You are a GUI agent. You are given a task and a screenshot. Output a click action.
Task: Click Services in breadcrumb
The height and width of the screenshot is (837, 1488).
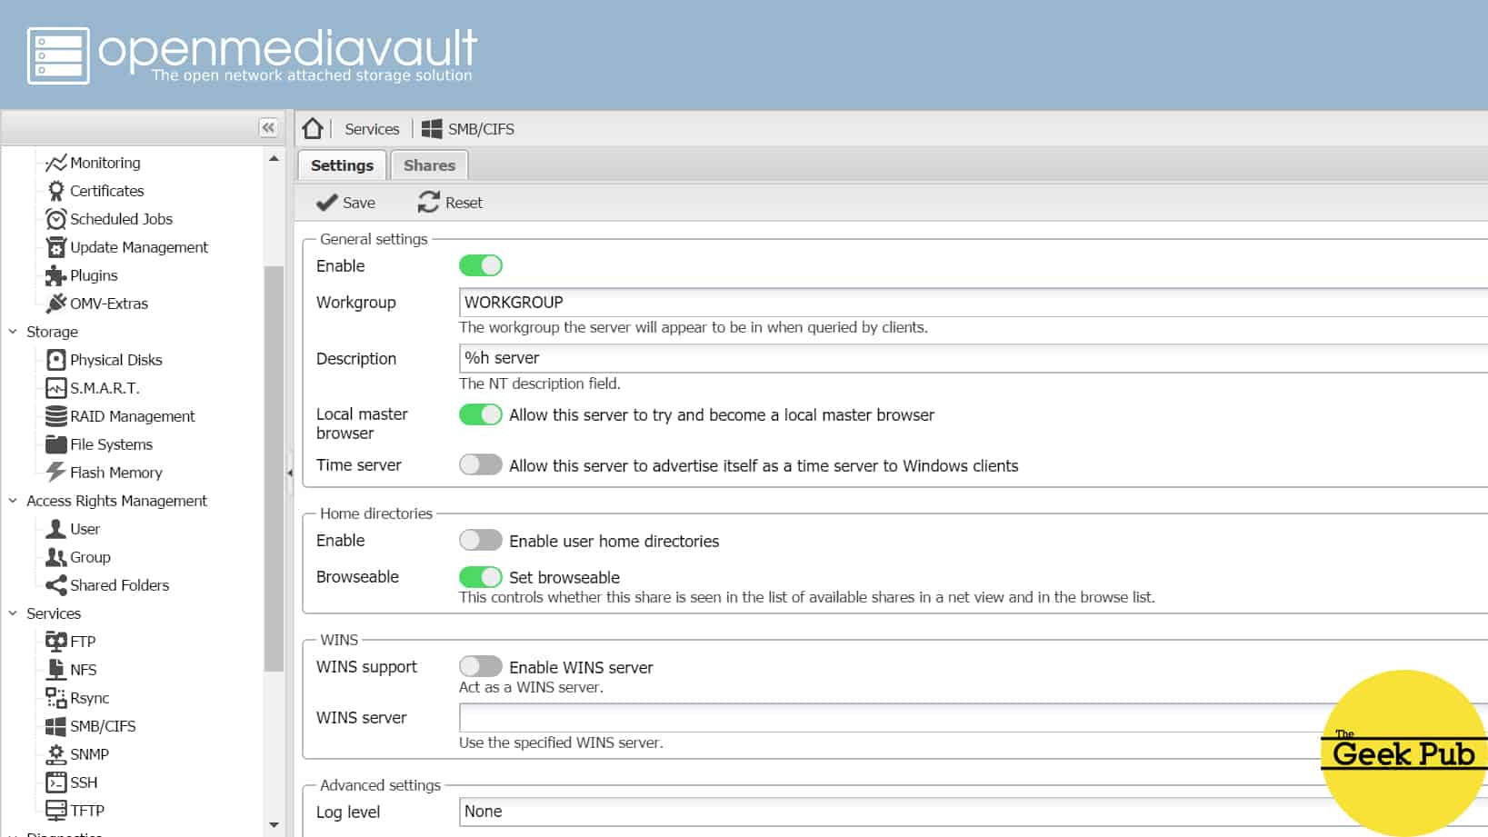372,129
